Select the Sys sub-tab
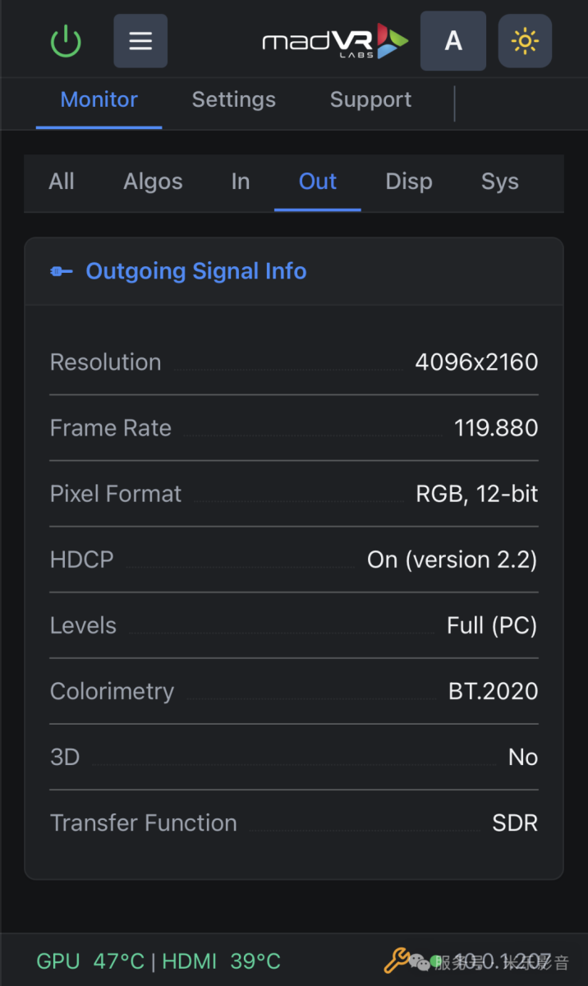 pyautogui.click(x=500, y=182)
